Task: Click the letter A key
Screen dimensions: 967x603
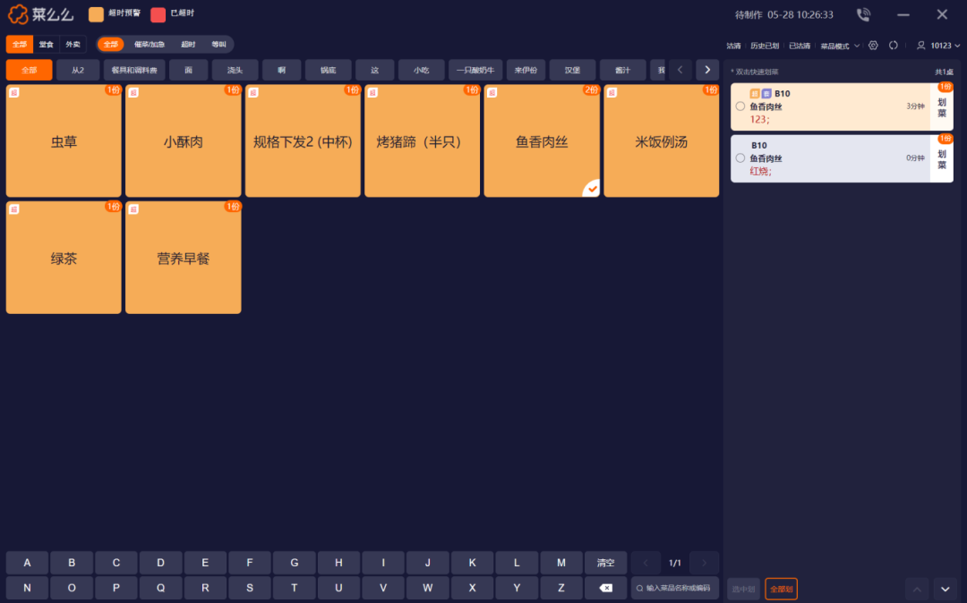Action: click(x=27, y=563)
